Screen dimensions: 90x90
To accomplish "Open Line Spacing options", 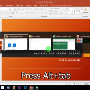I will [42, 9].
